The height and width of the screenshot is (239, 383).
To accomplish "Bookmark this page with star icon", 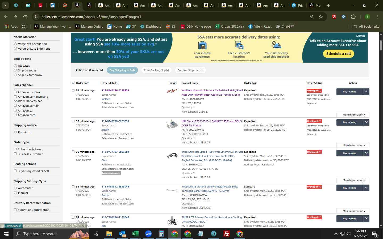I will (321, 17).
